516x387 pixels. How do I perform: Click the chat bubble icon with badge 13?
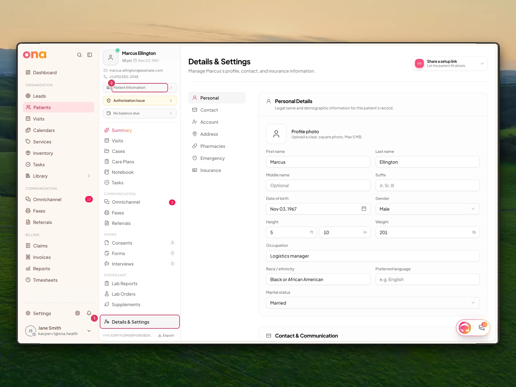pos(482,327)
